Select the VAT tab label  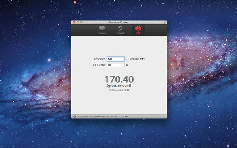(138, 33)
